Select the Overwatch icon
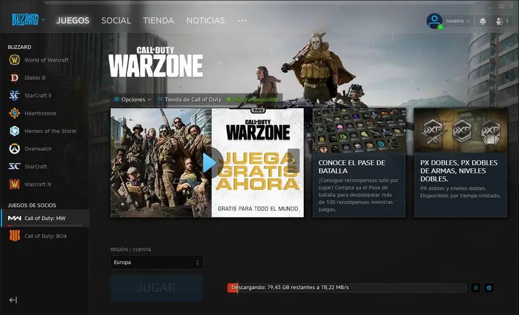This screenshot has width=519, height=315. tap(14, 149)
